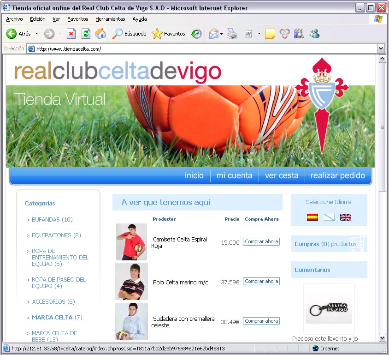
Task: Open MARCA CELTA (7) category
Action: (57, 317)
